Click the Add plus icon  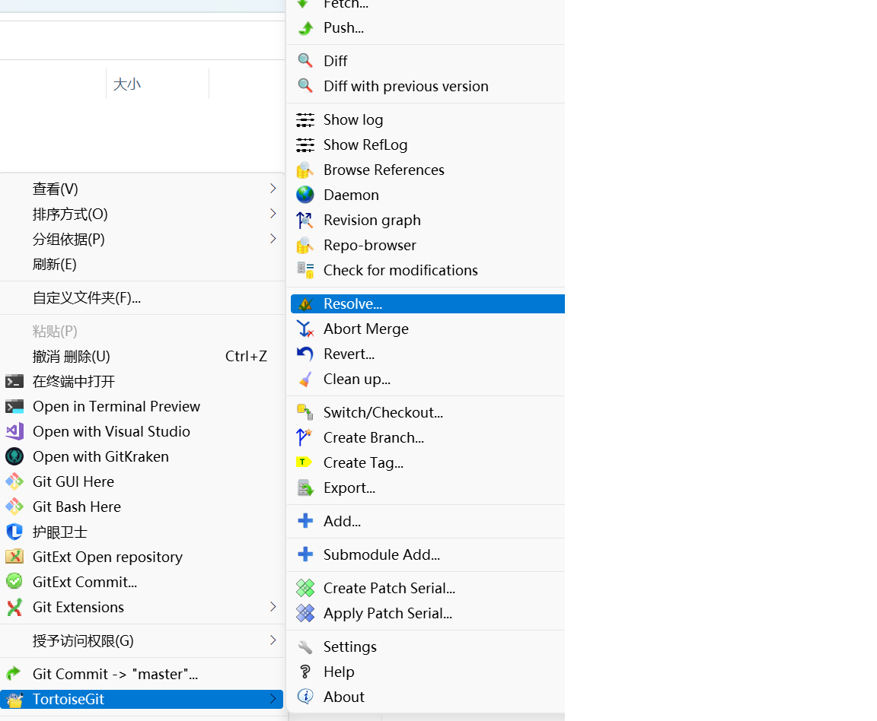tap(305, 521)
